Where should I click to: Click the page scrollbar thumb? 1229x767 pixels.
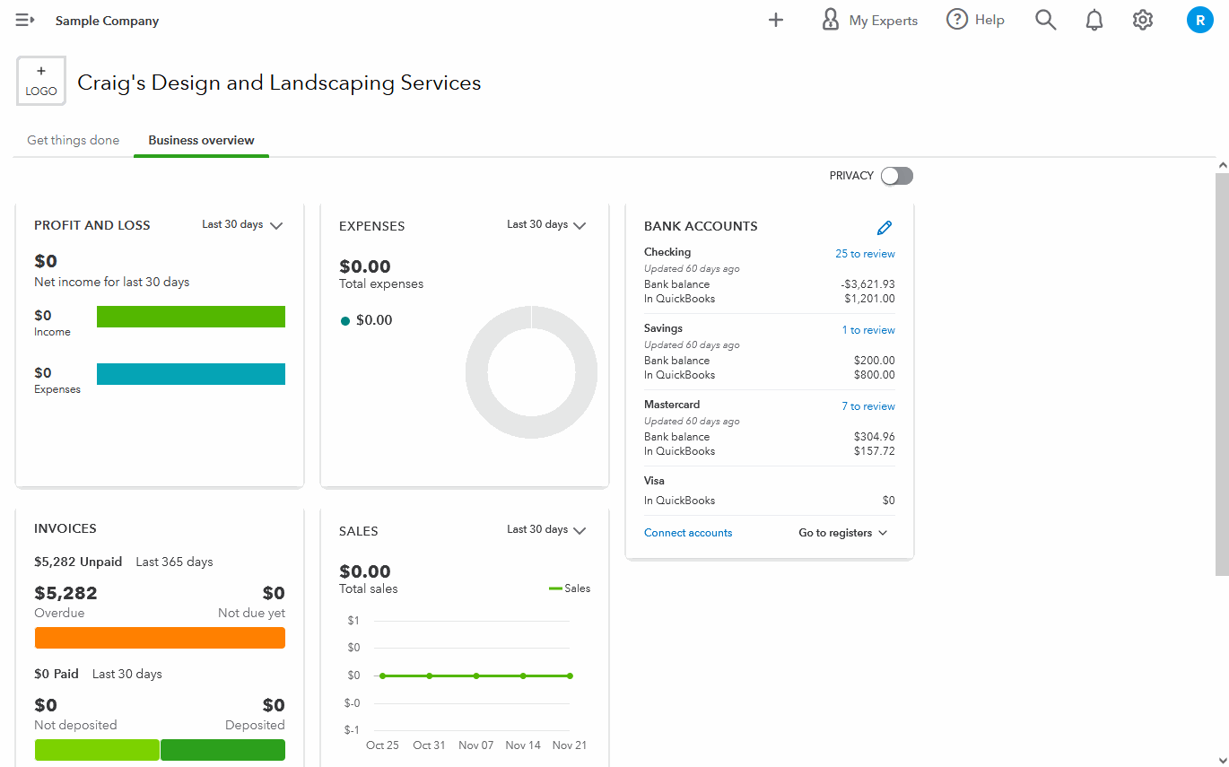(1222, 374)
